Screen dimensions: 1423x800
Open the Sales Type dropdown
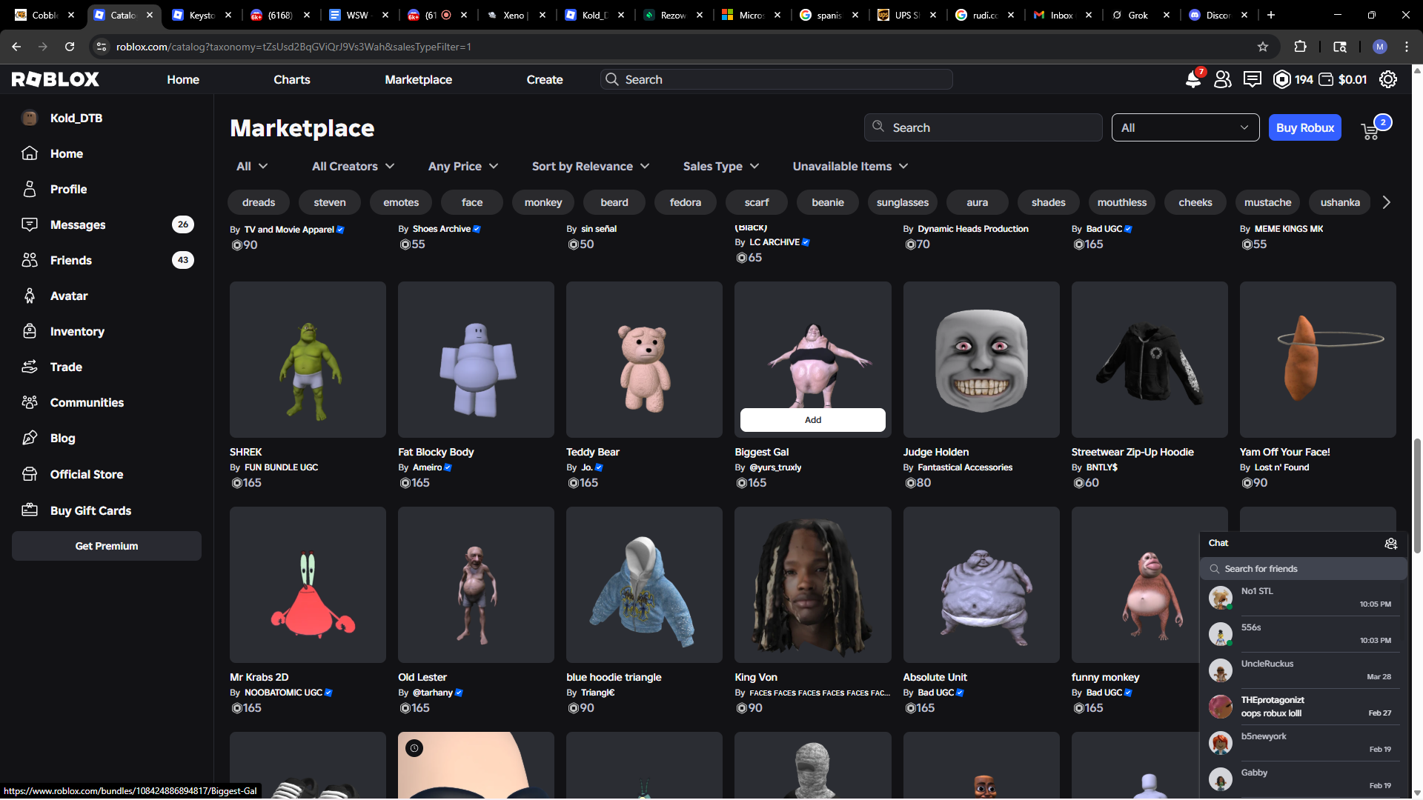(721, 166)
